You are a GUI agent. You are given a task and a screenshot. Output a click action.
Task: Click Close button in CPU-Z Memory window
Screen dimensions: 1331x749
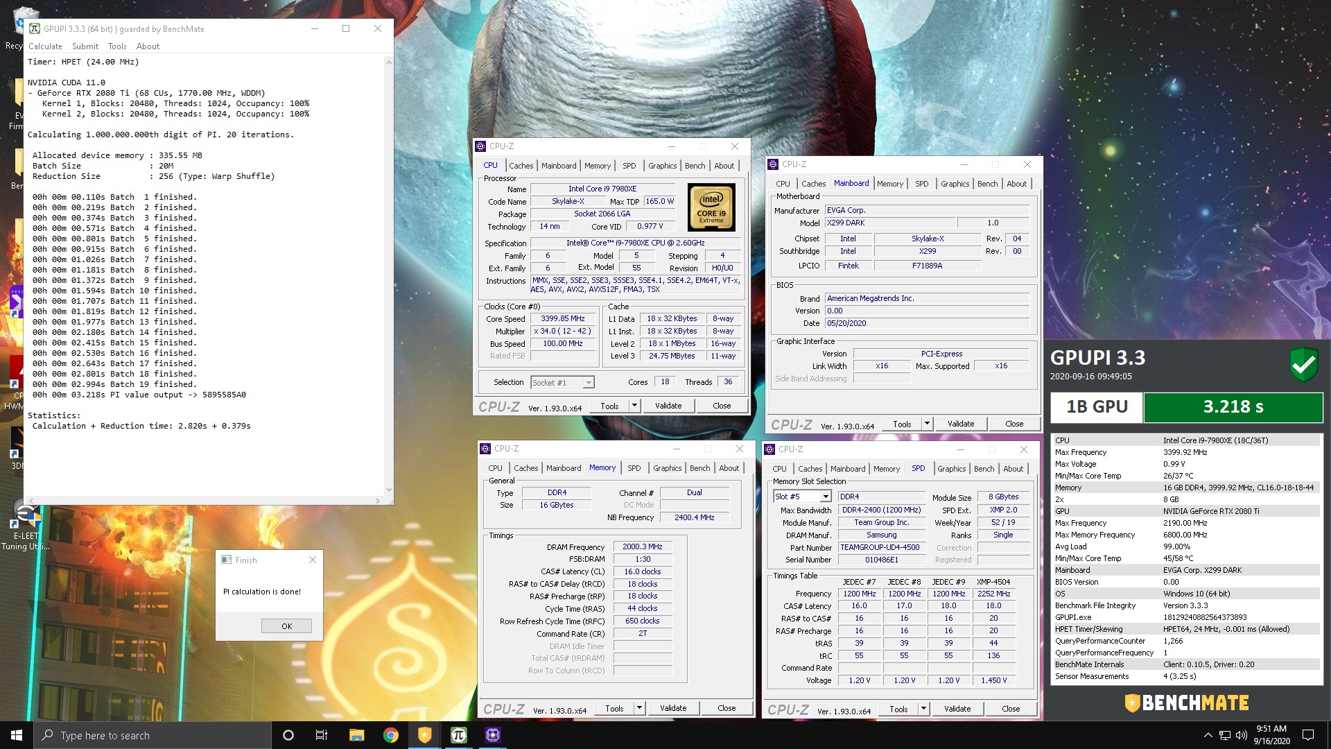(727, 708)
